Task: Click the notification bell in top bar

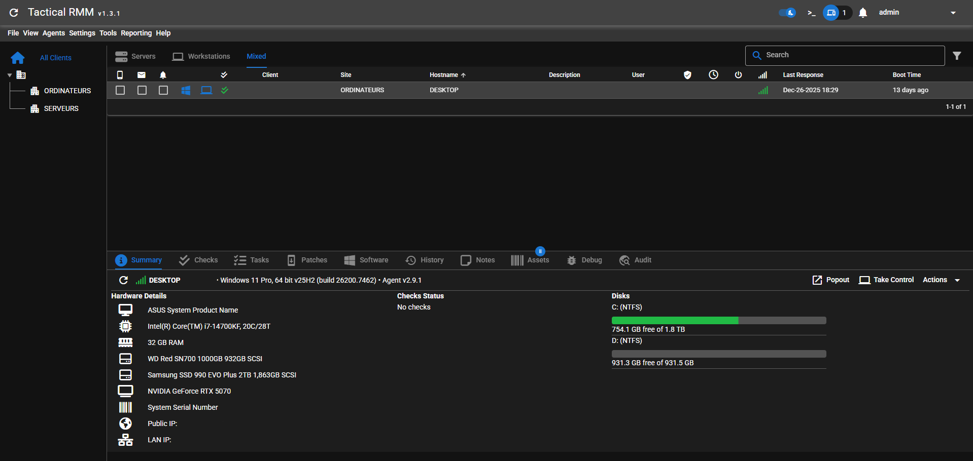Action: click(x=862, y=13)
